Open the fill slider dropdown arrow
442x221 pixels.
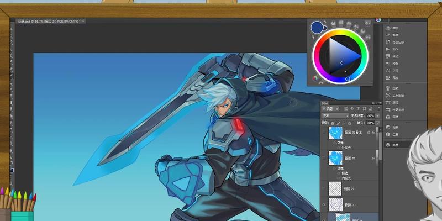tap(377, 123)
